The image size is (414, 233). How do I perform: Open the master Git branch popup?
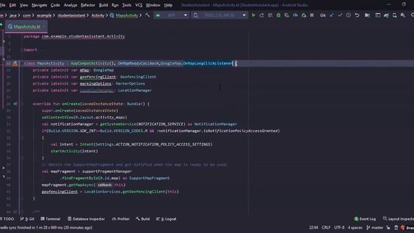point(375,227)
